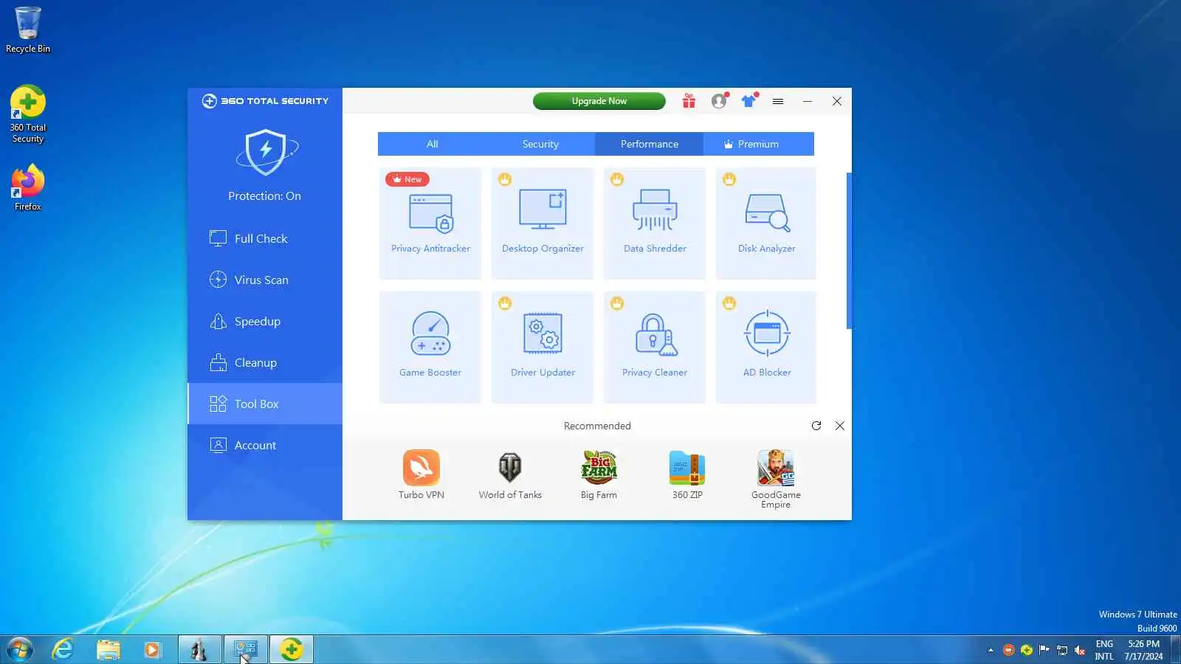Screen dimensions: 1181x664
Task: Click the network tray icon
Action: coord(1062,650)
